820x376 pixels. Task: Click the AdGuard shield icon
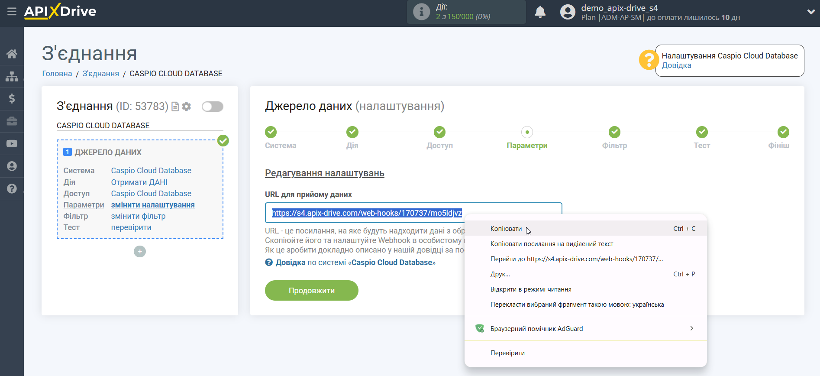click(x=479, y=328)
